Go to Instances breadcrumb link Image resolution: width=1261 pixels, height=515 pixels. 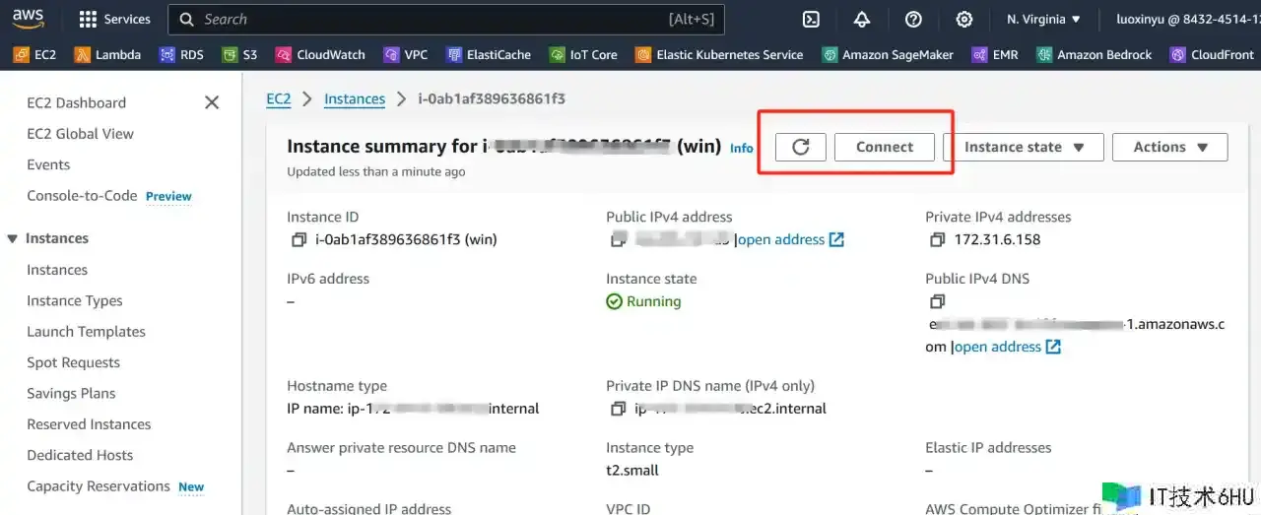coord(354,98)
